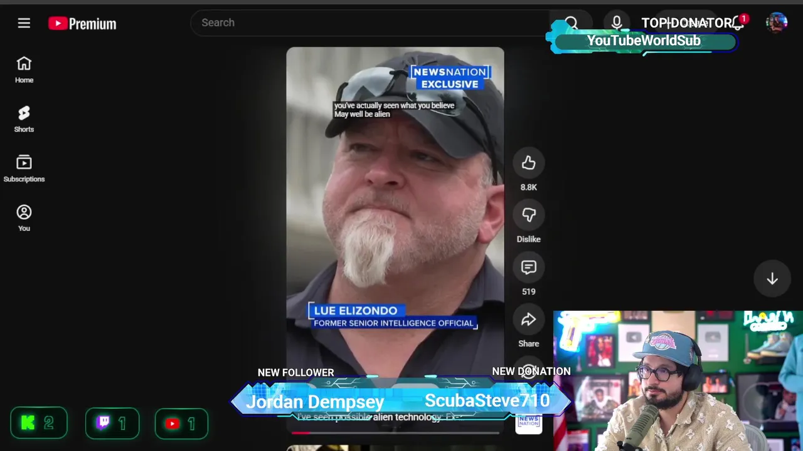Image resolution: width=803 pixels, height=451 pixels.
Task: Open NewsNation channel avatar
Action: [x=529, y=422]
